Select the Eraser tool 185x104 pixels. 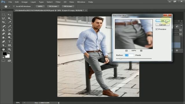point(3,34)
